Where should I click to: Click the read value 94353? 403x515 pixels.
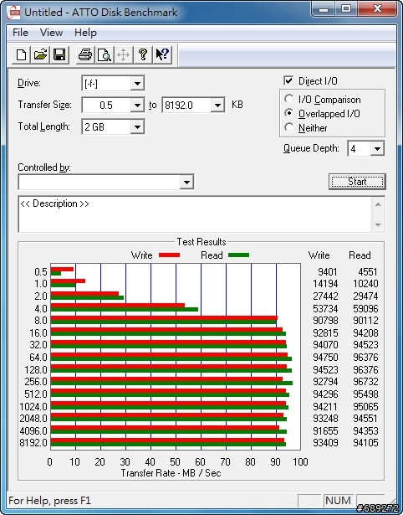(365, 431)
